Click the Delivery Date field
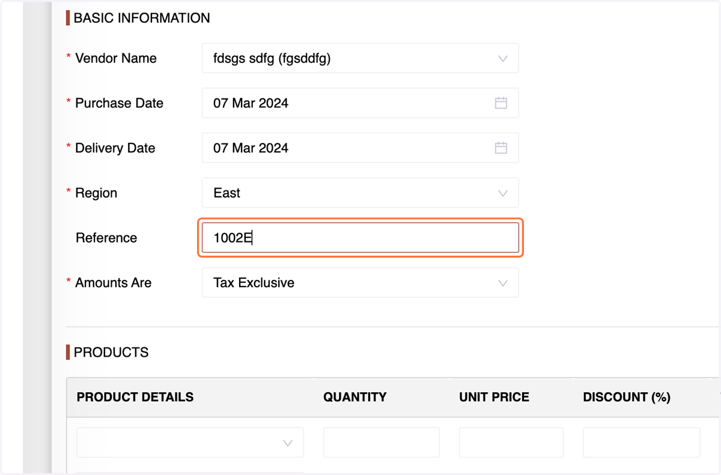This screenshot has height=475, width=721. click(x=360, y=148)
